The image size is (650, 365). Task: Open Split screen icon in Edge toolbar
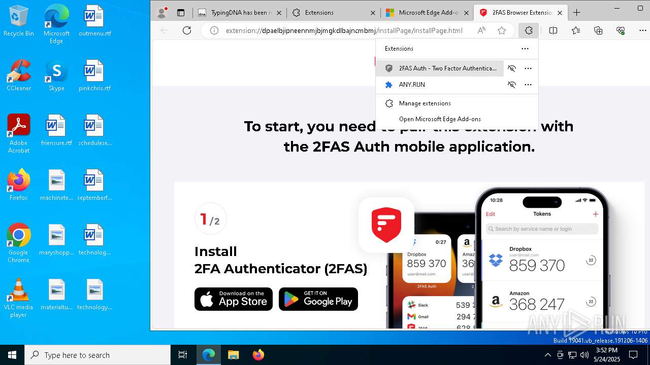[x=554, y=30]
